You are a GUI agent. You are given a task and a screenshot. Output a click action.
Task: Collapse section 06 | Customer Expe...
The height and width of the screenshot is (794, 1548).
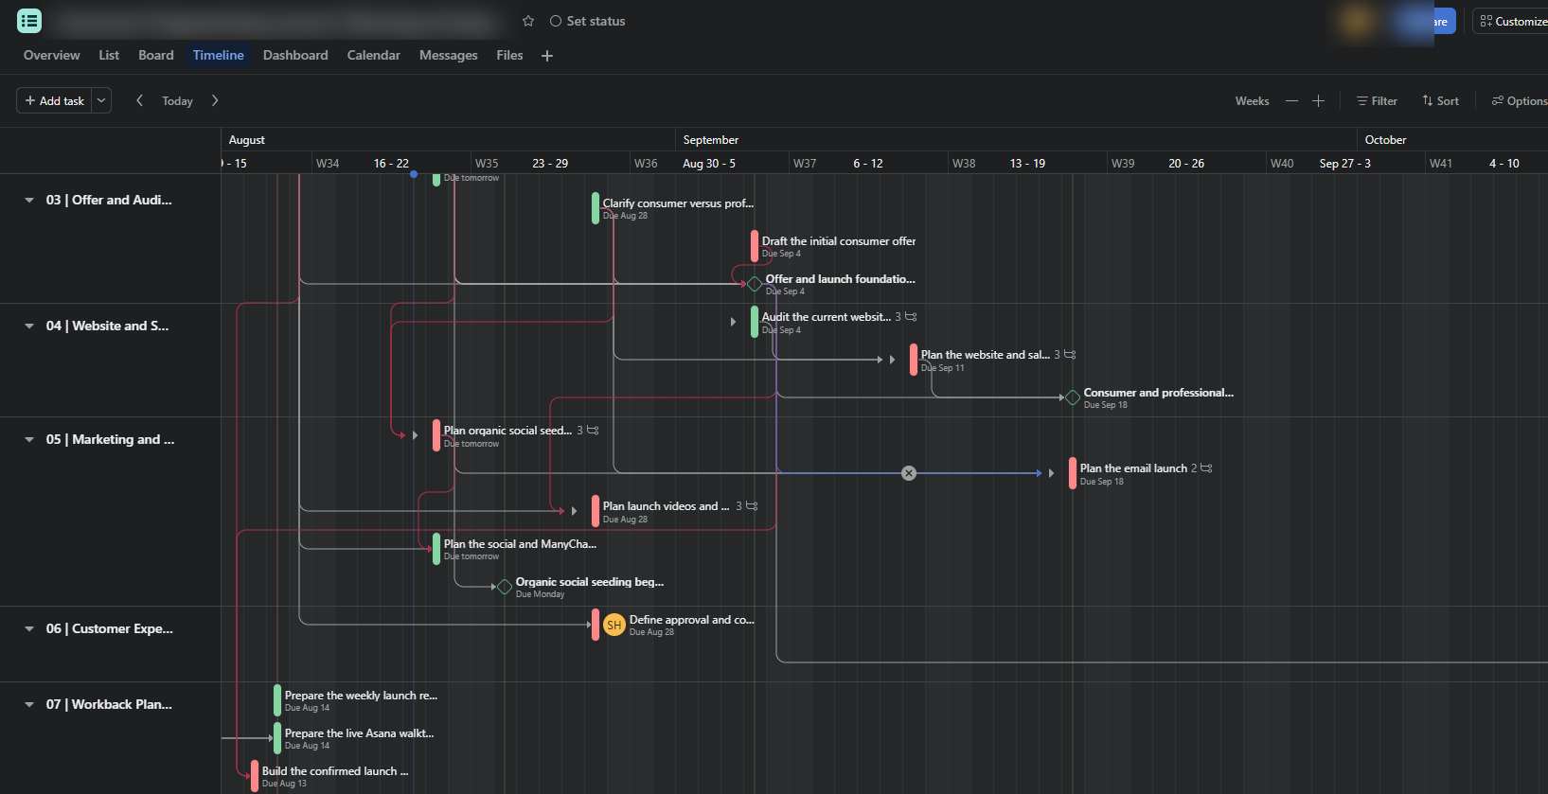point(29,628)
